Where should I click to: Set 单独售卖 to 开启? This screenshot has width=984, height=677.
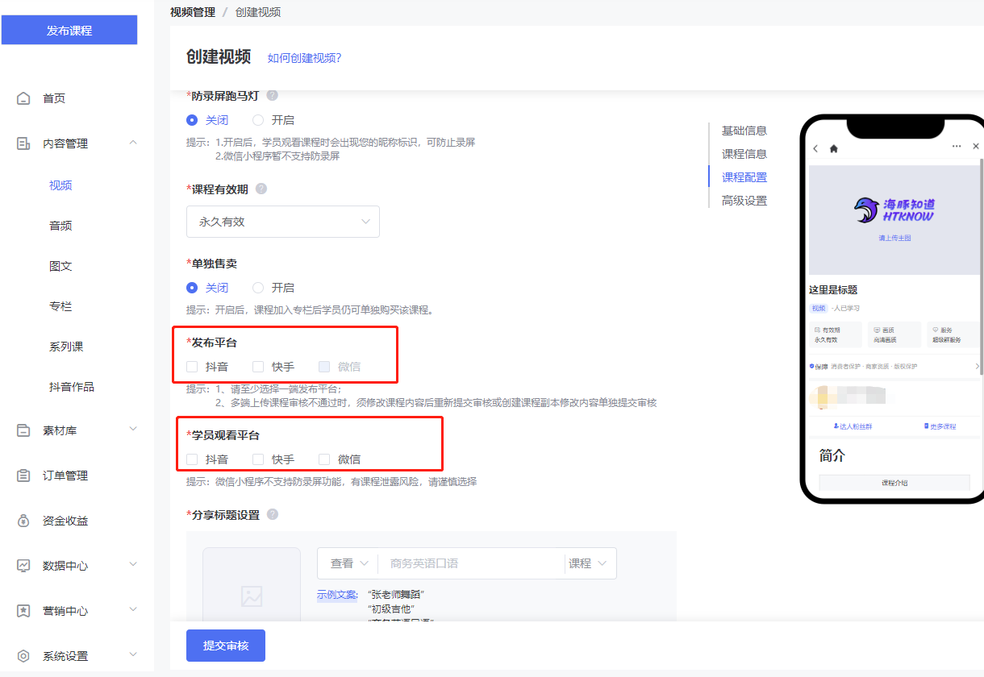[x=258, y=288]
